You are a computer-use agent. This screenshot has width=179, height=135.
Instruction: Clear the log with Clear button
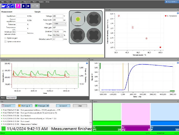point(80,106)
